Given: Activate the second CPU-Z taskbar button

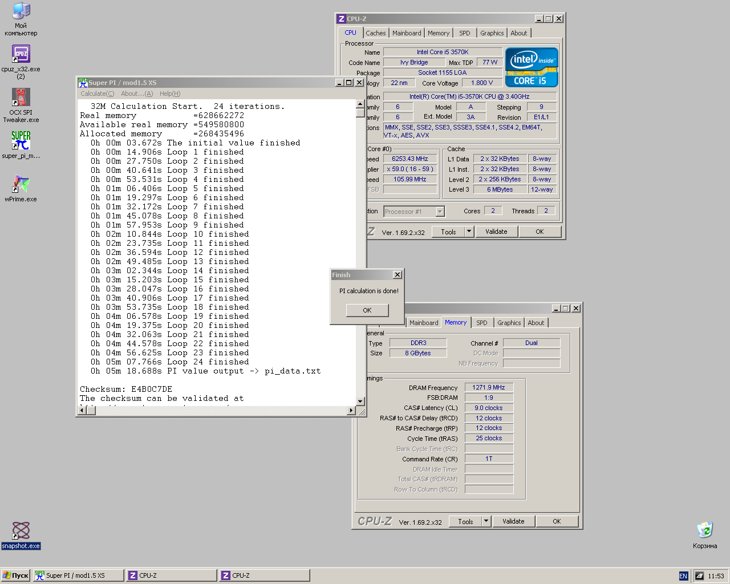Looking at the screenshot, I should click(264, 575).
